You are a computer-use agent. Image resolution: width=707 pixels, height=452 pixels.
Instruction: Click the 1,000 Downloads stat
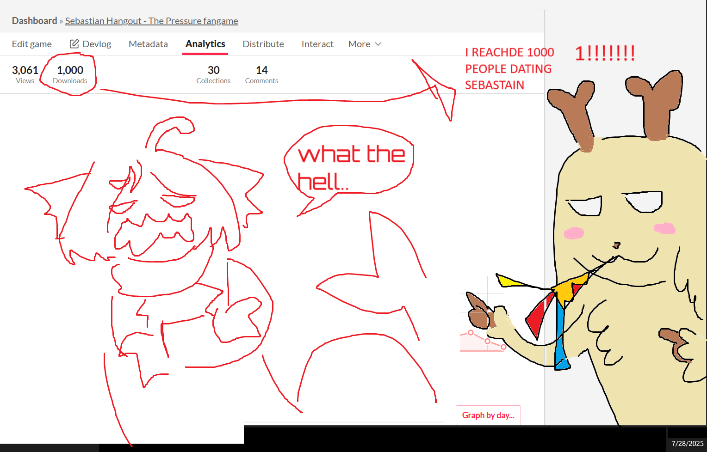click(70, 74)
